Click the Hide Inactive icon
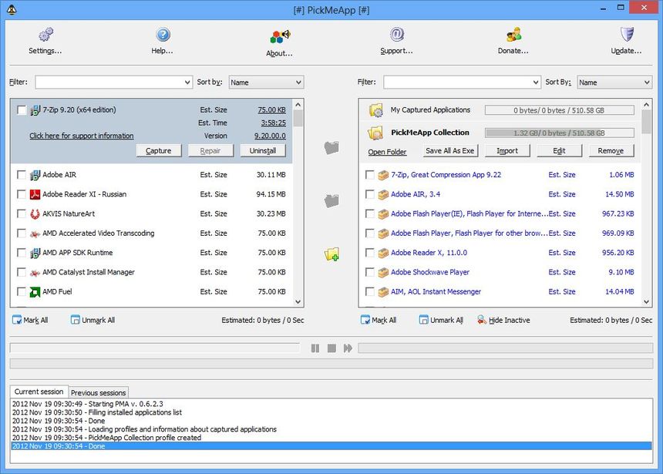 [x=482, y=320]
